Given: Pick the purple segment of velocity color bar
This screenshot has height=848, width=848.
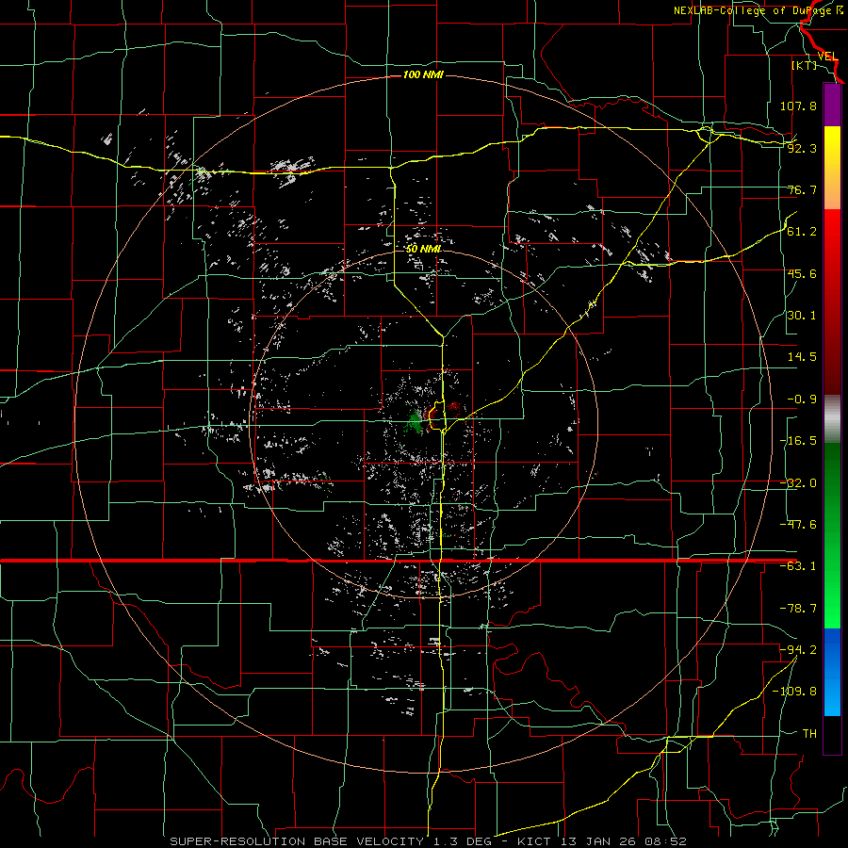Looking at the screenshot, I should (x=832, y=105).
